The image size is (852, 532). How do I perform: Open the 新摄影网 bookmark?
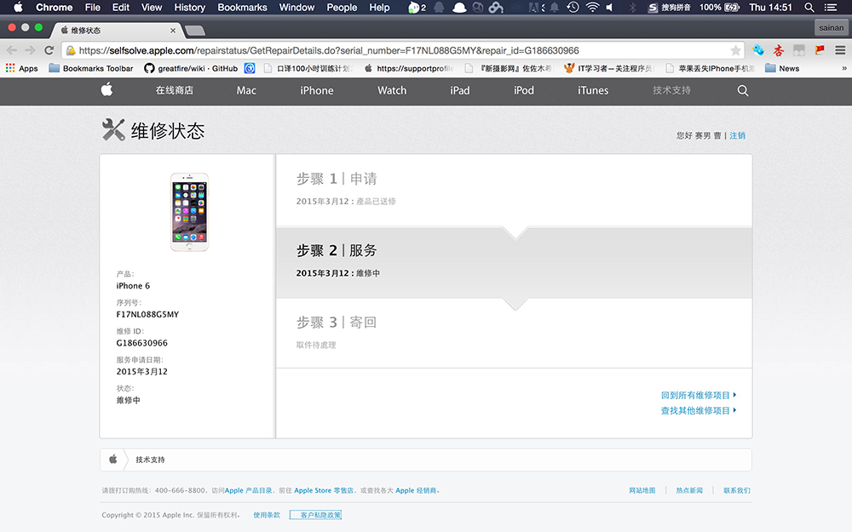click(x=509, y=68)
